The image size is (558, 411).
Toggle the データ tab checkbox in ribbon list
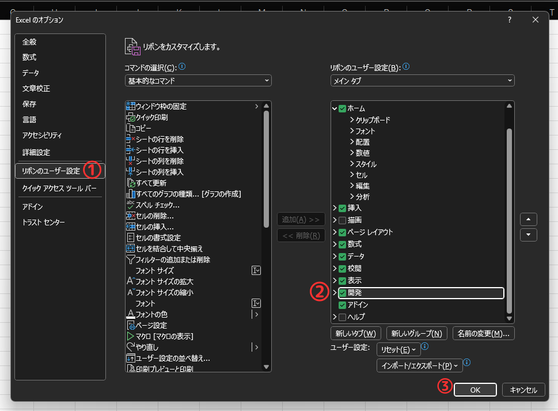coord(343,257)
